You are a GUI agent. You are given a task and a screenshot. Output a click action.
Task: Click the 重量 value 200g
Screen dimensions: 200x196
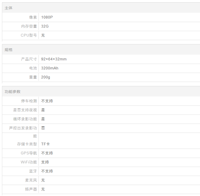[x=45, y=77]
